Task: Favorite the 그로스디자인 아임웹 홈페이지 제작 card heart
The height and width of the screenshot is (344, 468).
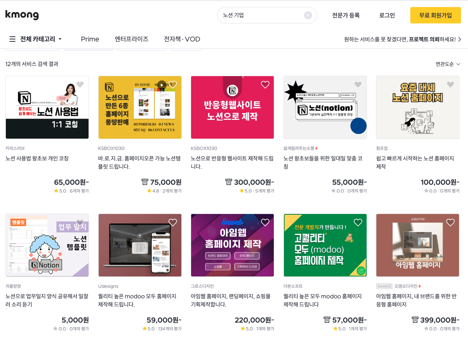Action: pos(265,222)
